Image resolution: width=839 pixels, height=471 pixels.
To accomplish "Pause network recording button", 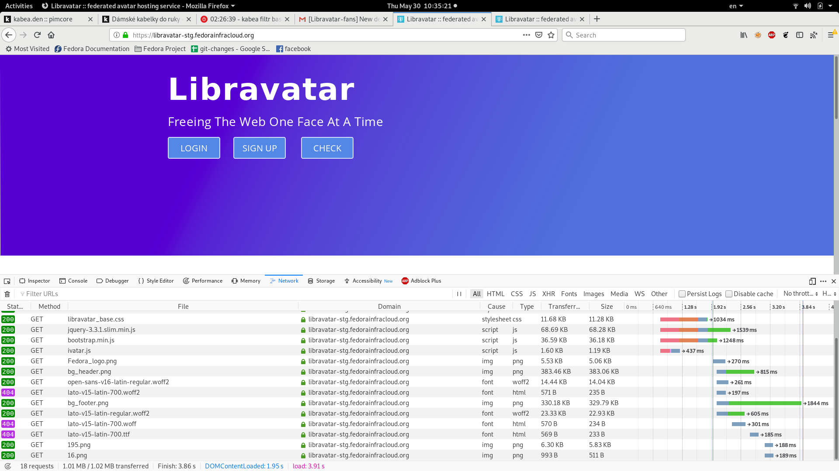I will [x=459, y=294].
